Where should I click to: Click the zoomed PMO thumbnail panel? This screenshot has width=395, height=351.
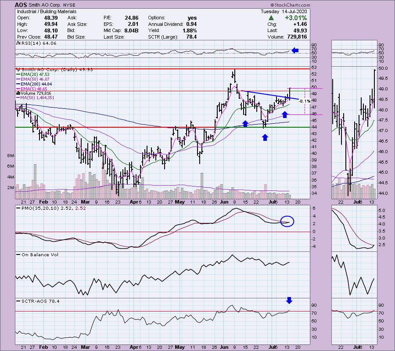pyautogui.click(x=355, y=229)
